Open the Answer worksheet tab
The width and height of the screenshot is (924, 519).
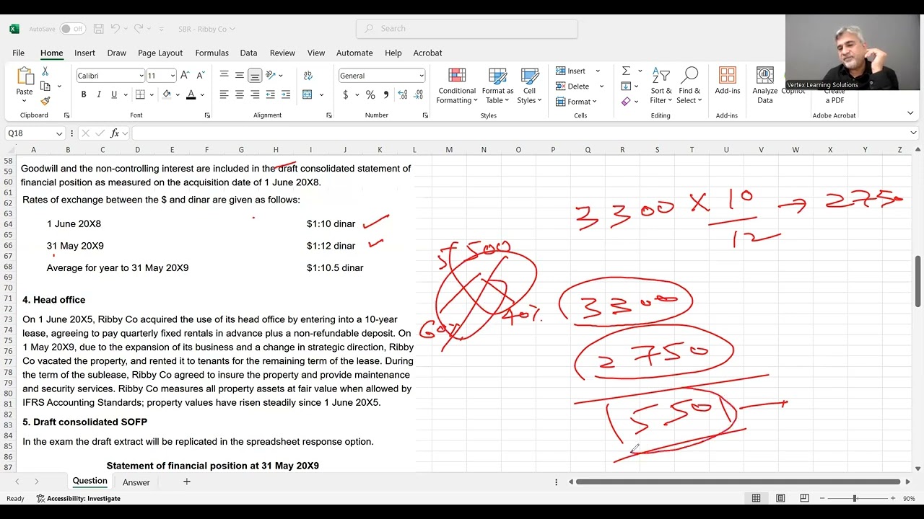point(136,482)
